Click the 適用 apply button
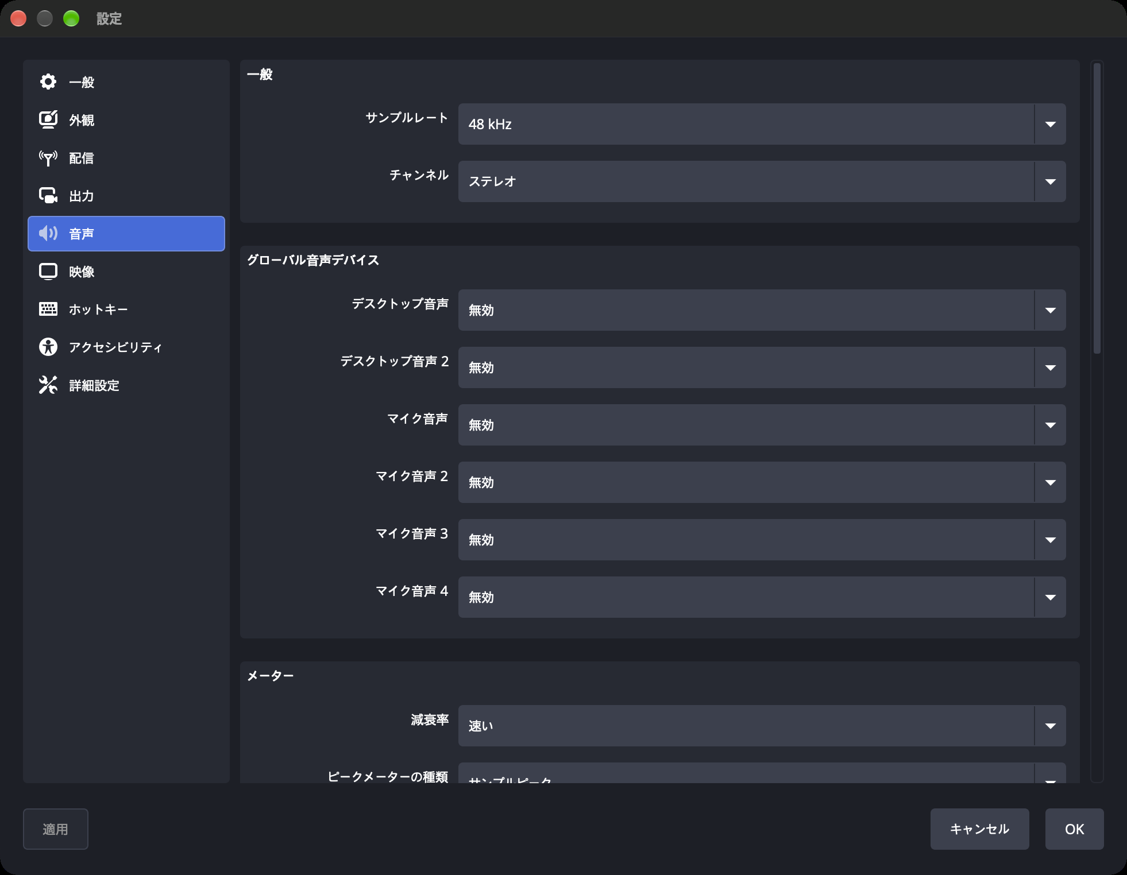Viewport: 1127px width, 875px height. [x=56, y=829]
